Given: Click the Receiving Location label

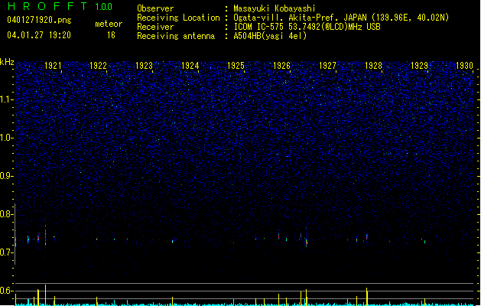Looking at the screenshot, I should tap(178, 18).
